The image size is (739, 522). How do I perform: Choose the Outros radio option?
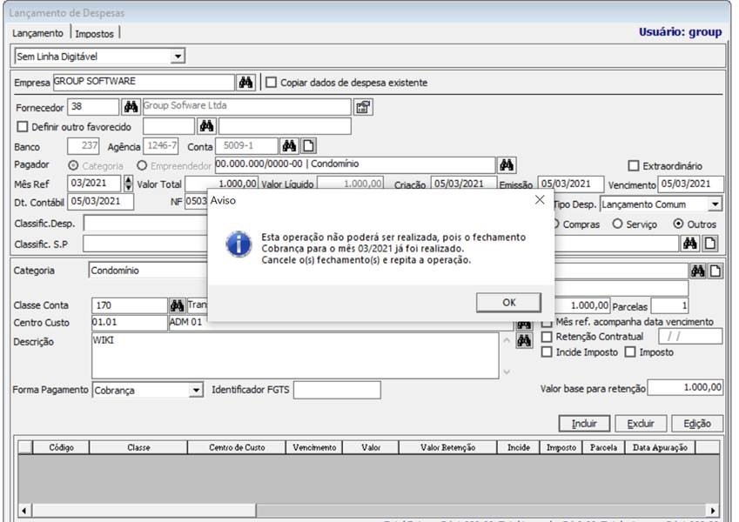point(678,224)
